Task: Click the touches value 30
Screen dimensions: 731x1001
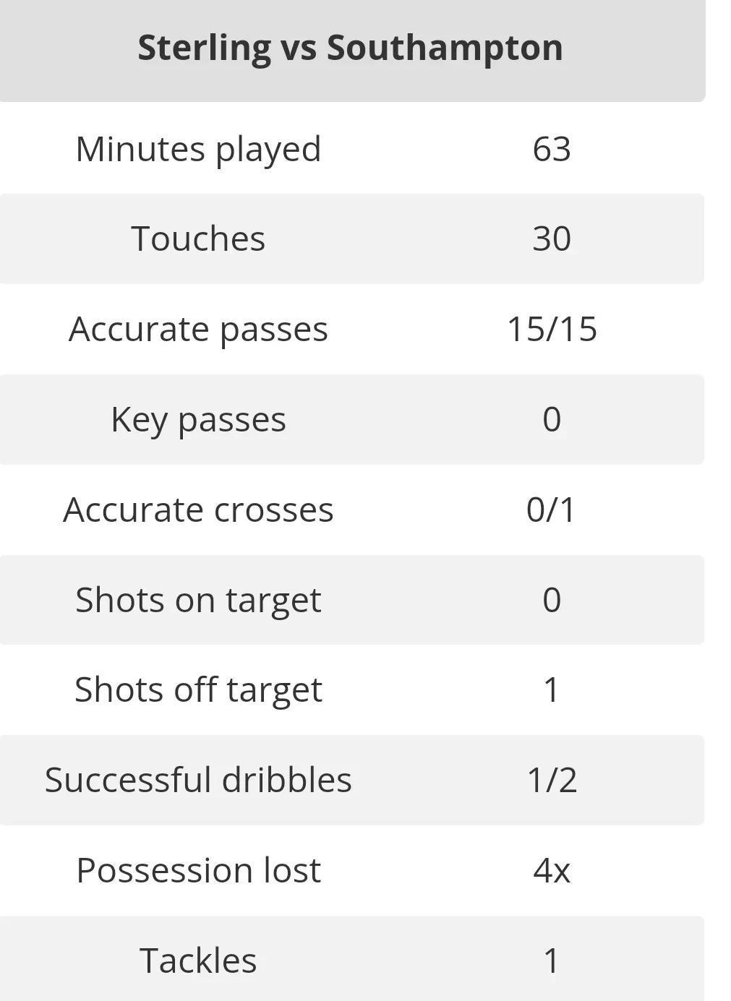Action: 552,239
